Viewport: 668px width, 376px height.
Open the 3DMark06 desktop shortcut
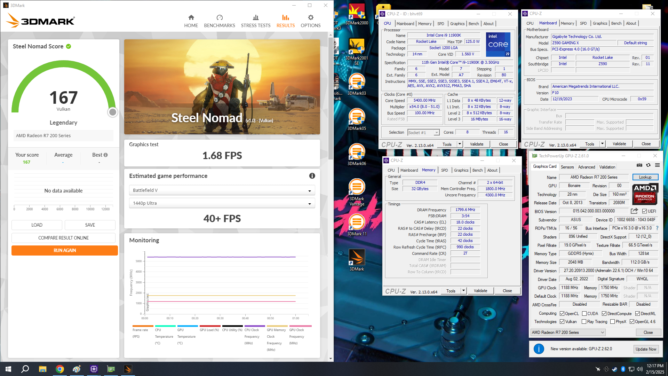coord(357,154)
